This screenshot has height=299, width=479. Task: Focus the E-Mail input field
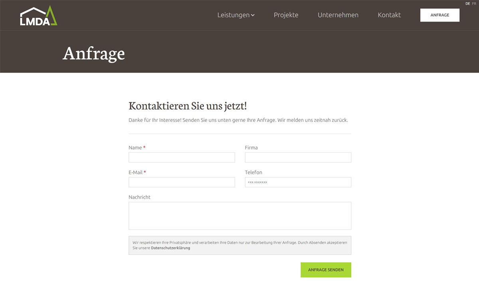click(x=182, y=182)
